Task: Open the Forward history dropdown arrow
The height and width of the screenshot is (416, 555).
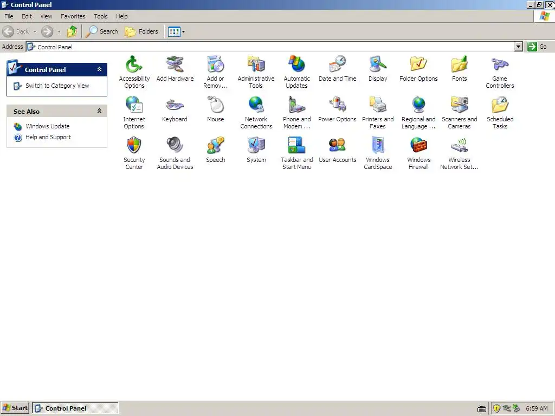Action: pyautogui.click(x=59, y=31)
